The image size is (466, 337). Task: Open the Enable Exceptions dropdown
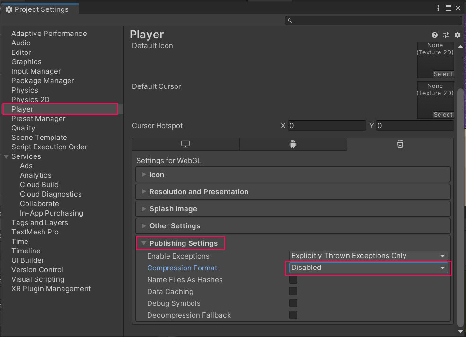[x=369, y=256]
